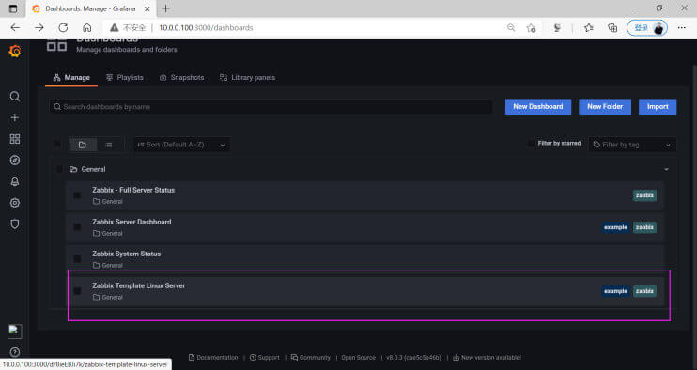Open the Support footer link
Screen dimensions: 697x370
265,358
